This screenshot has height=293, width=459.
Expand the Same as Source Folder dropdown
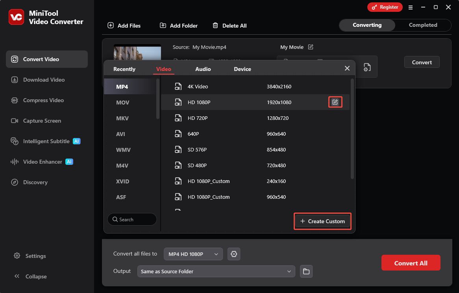216,272
